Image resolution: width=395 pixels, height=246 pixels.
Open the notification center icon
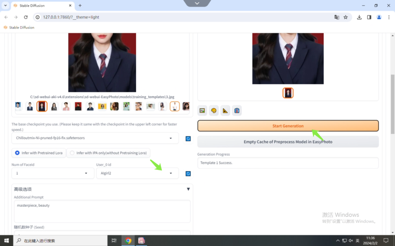(386, 241)
